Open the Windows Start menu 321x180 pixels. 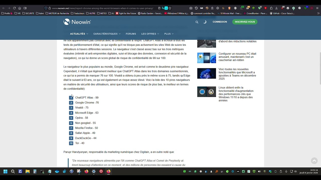[x=5, y=171]
